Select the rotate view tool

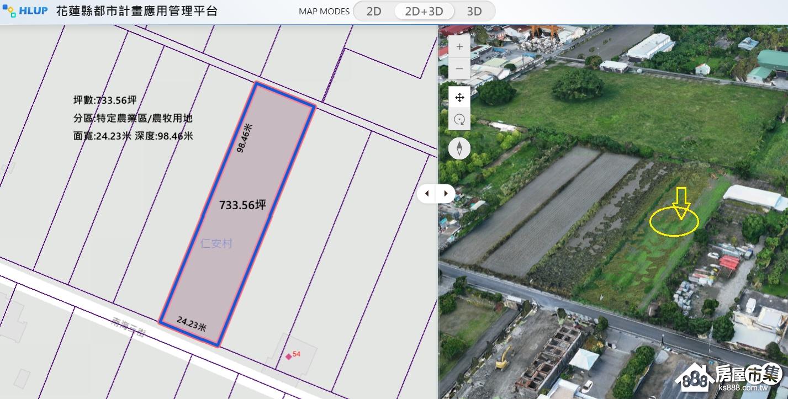pyautogui.click(x=459, y=119)
